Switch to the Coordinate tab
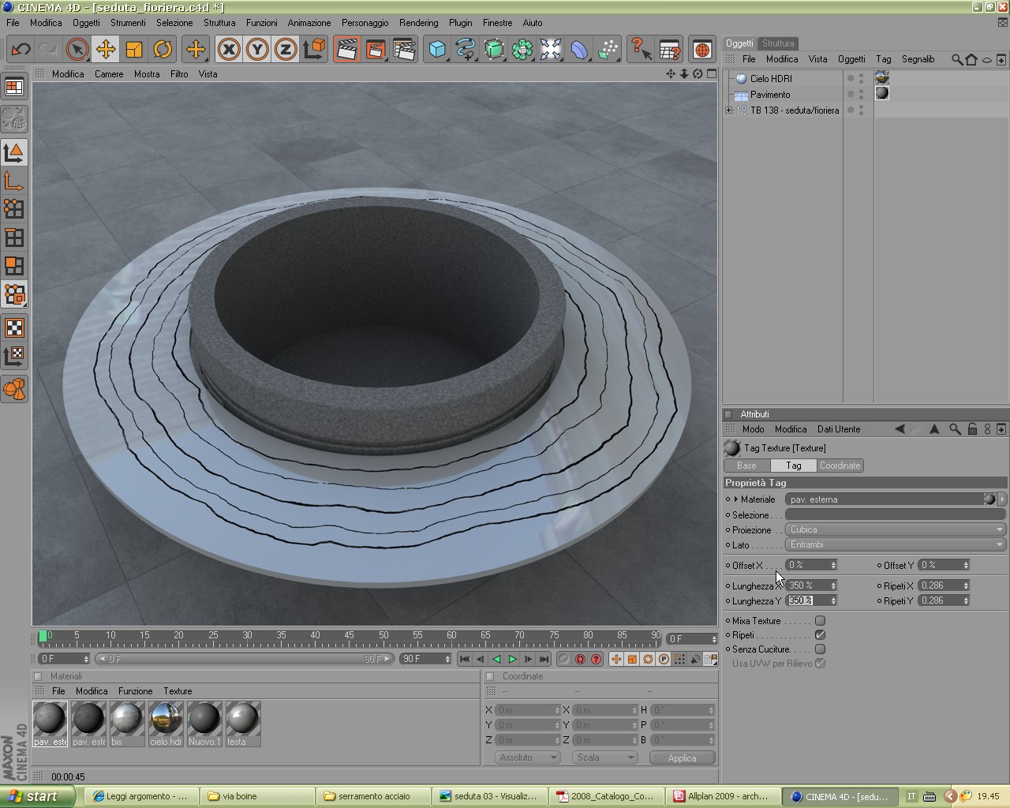The height and width of the screenshot is (808, 1010). tap(840, 466)
